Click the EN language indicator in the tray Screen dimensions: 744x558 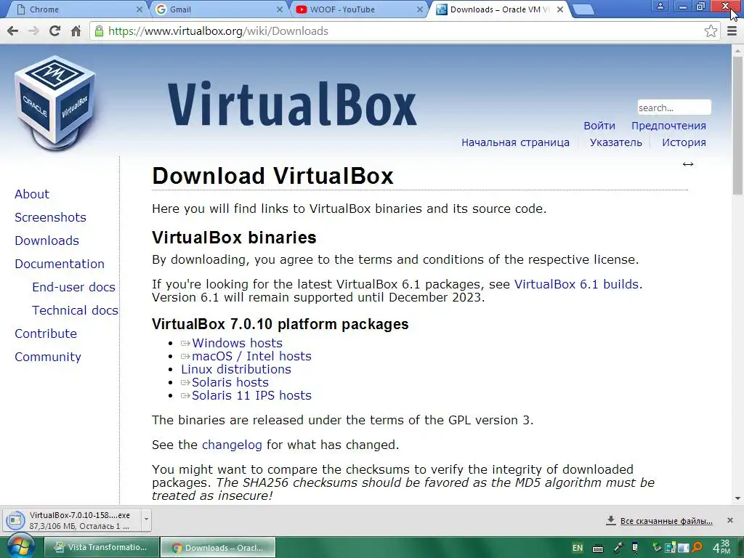coord(577,548)
